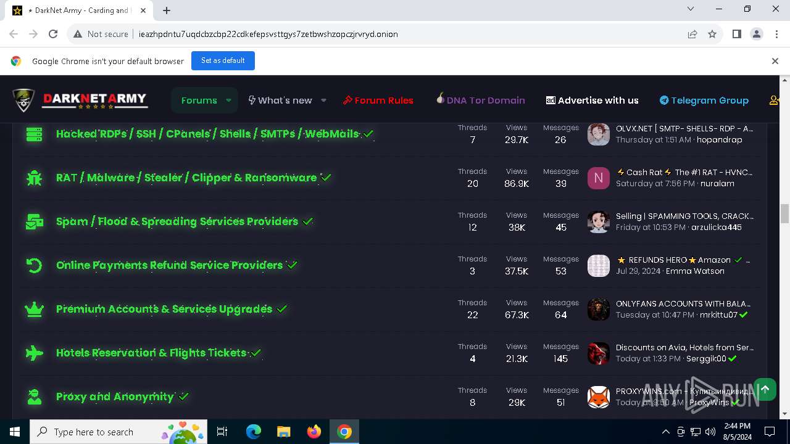
Task: Open Online Payments Refund Service Providers forum
Action: (169, 265)
